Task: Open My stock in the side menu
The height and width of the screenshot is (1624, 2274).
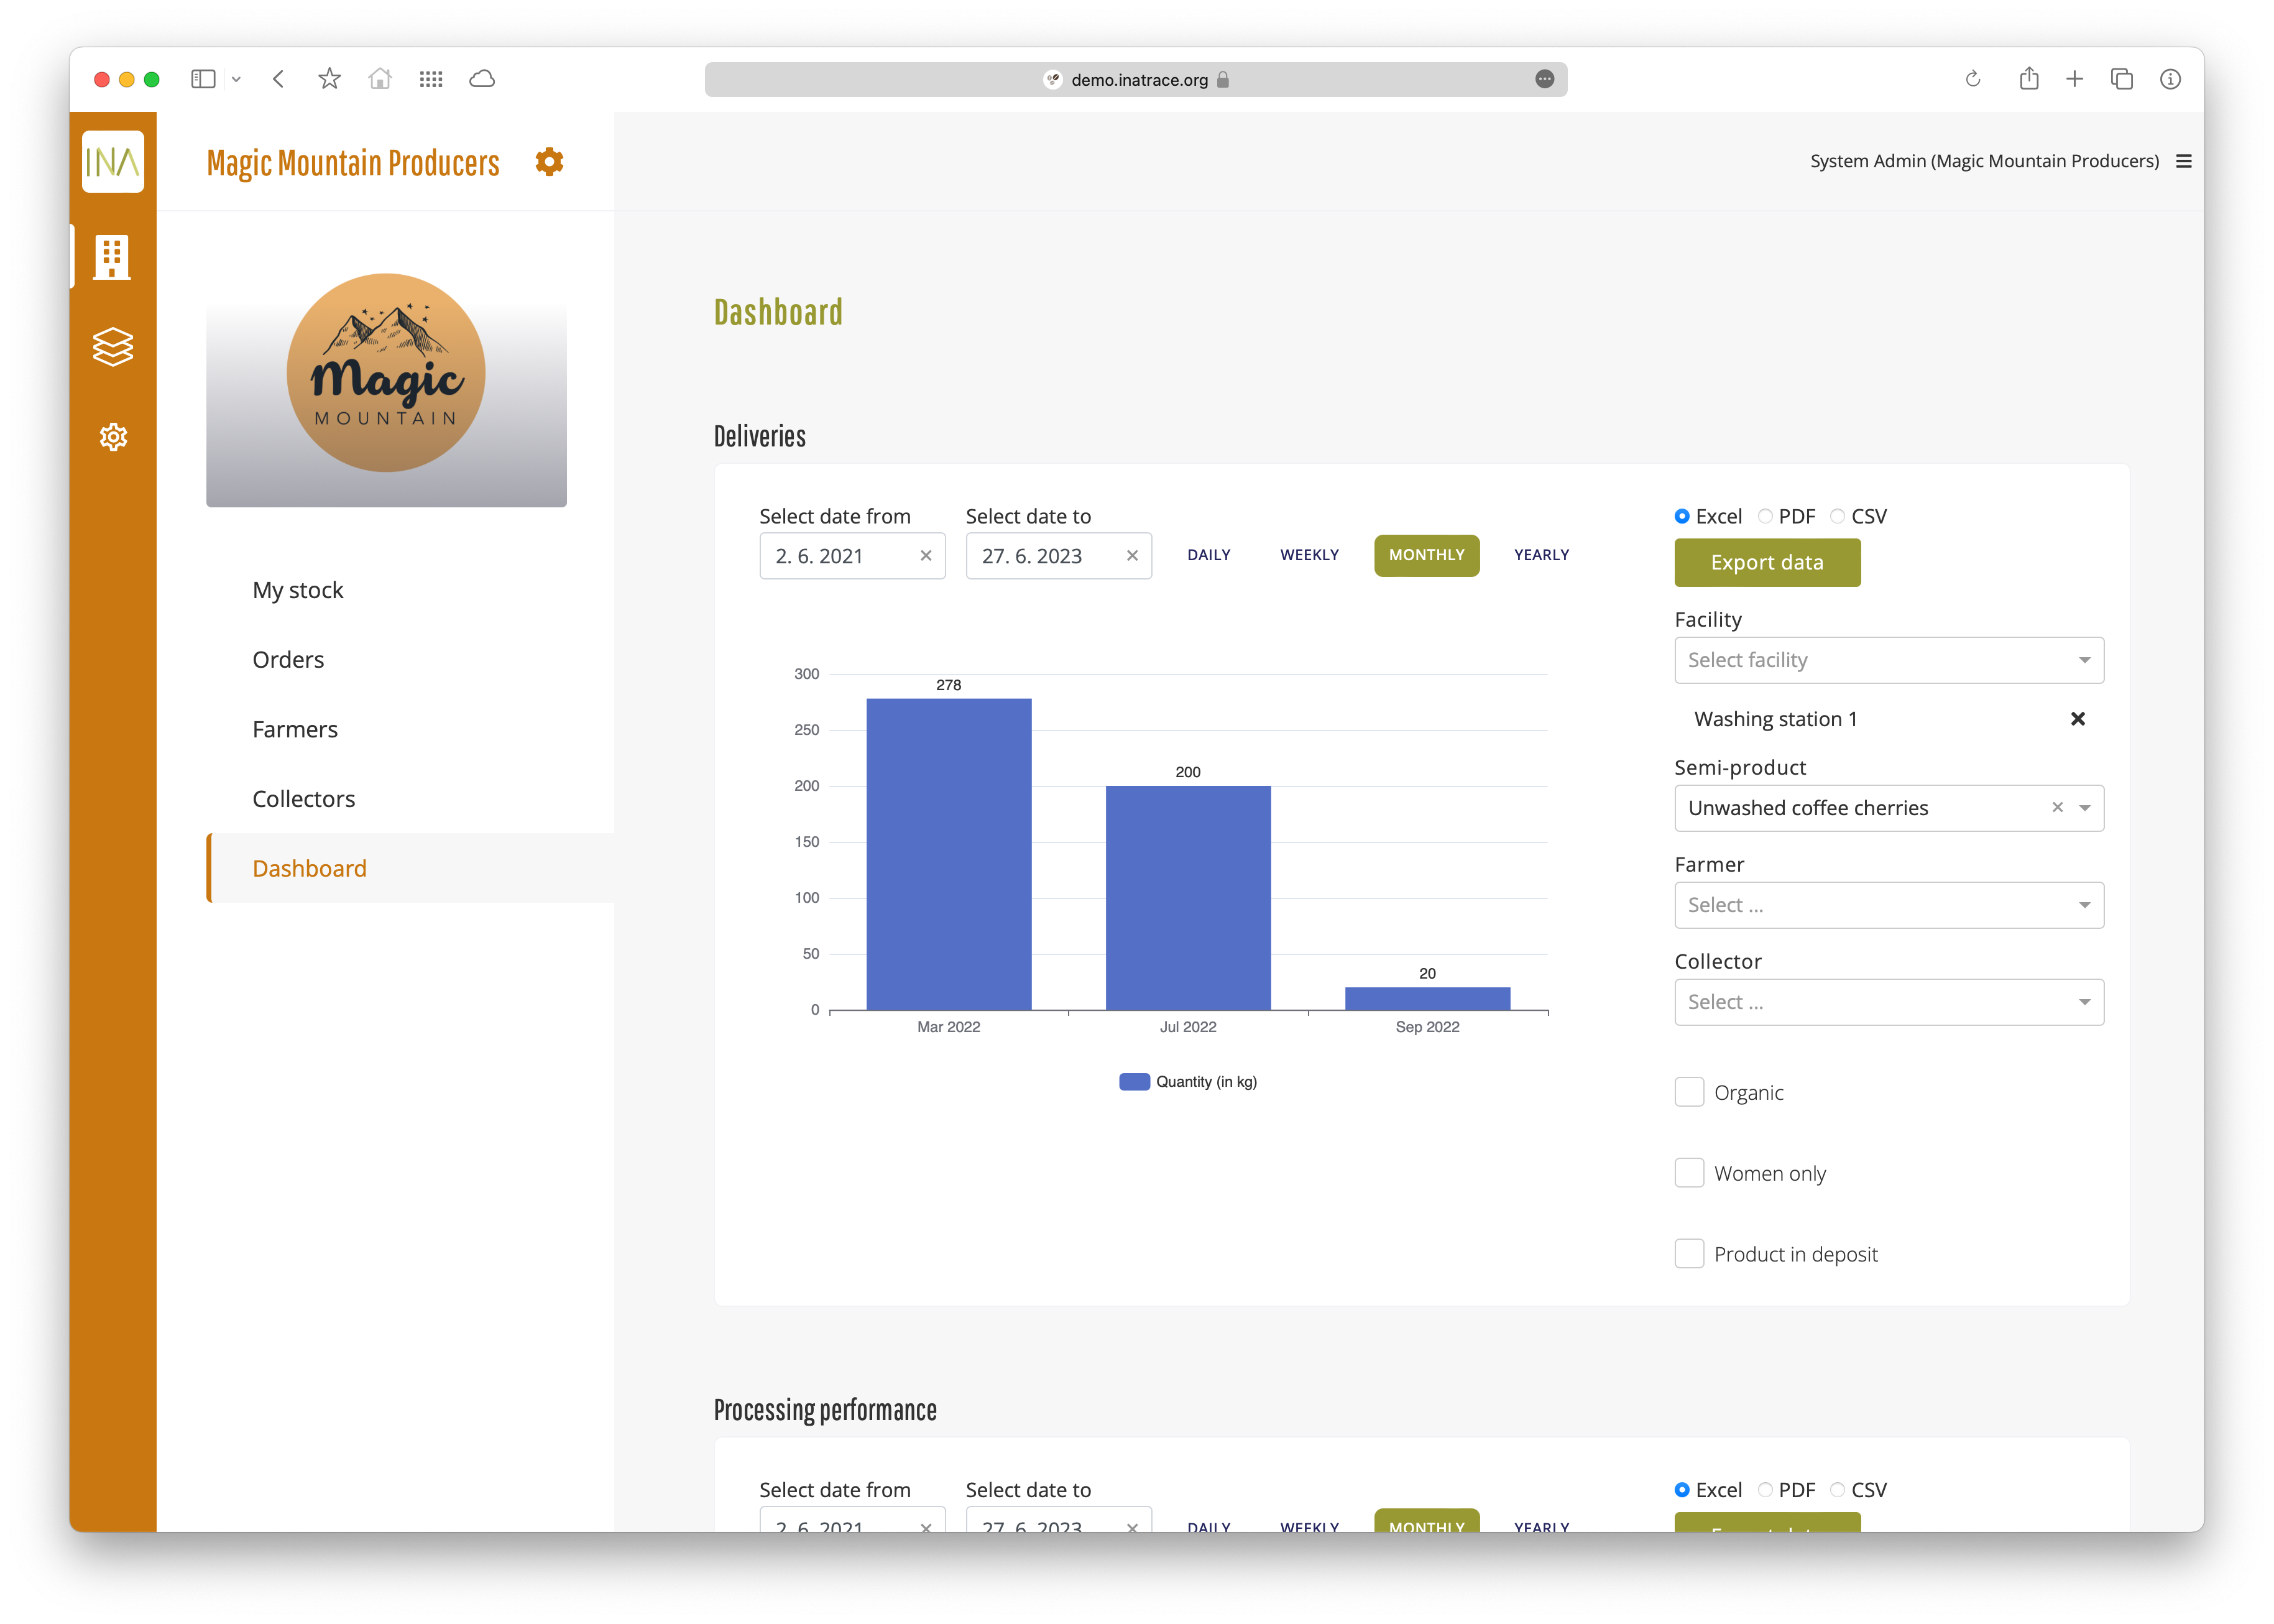Action: tap(298, 590)
